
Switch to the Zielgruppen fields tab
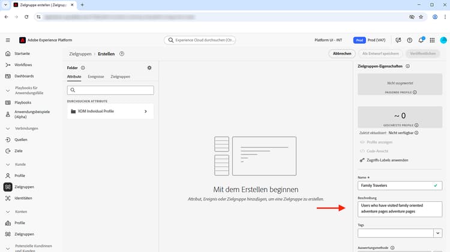pos(120,77)
